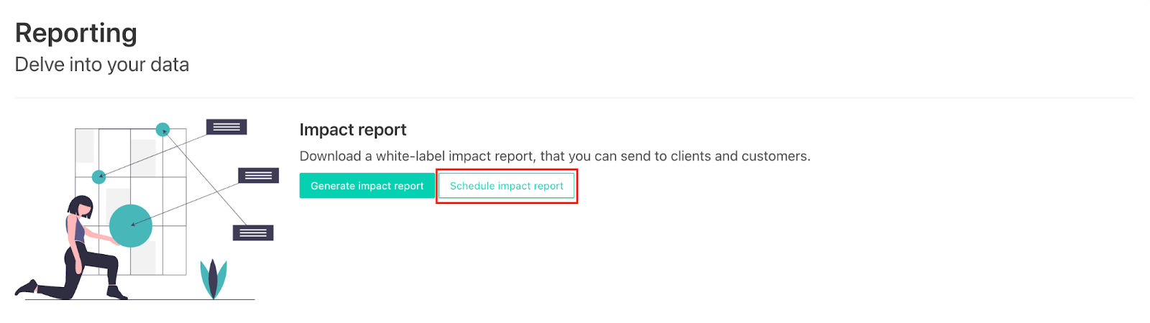Click the teal plant leaves icon
Viewport: 1150px width, 323px height.
(x=213, y=278)
